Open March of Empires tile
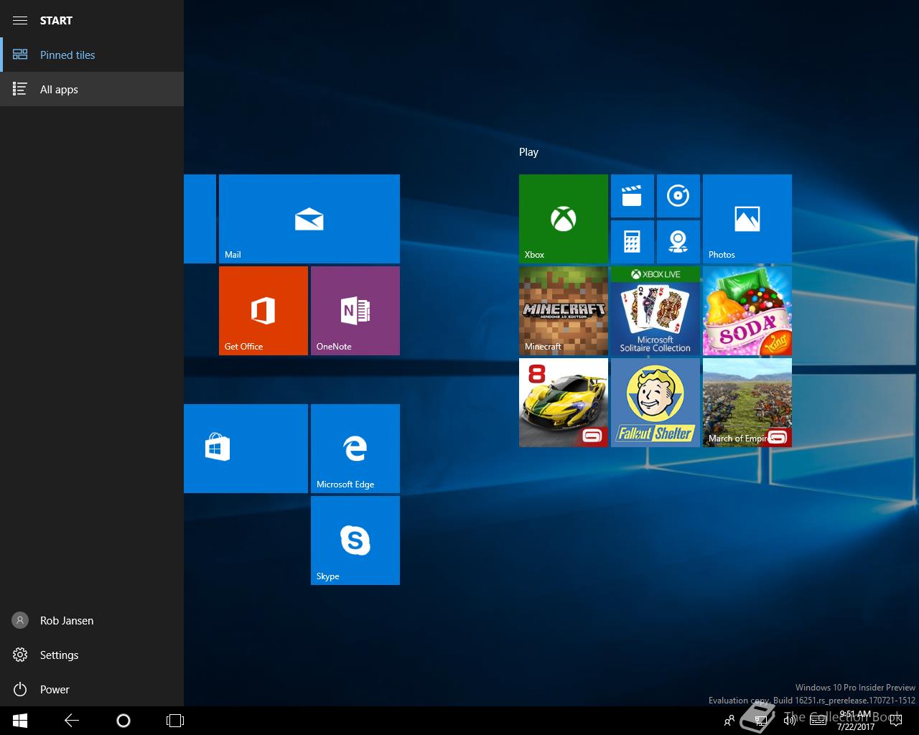919x735 pixels. point(747,403)
